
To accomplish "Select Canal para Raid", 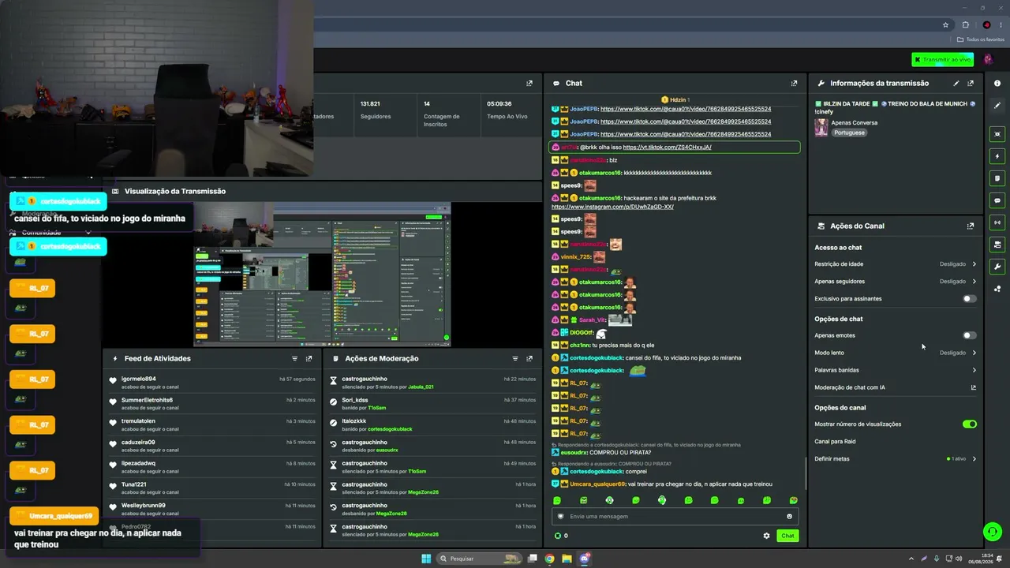I will tap(835, 442).
